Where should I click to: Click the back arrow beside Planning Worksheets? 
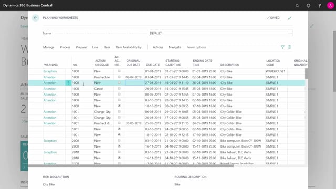coord(35,18)
